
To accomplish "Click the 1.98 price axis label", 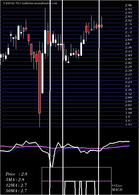I will [x=128, y=109].
